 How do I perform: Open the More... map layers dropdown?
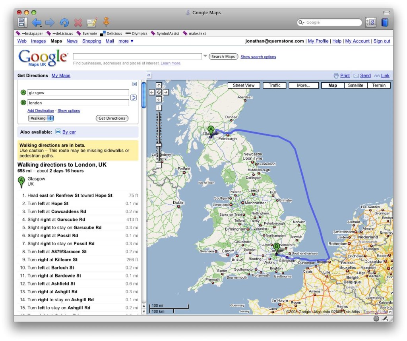[x=304, y=85]
